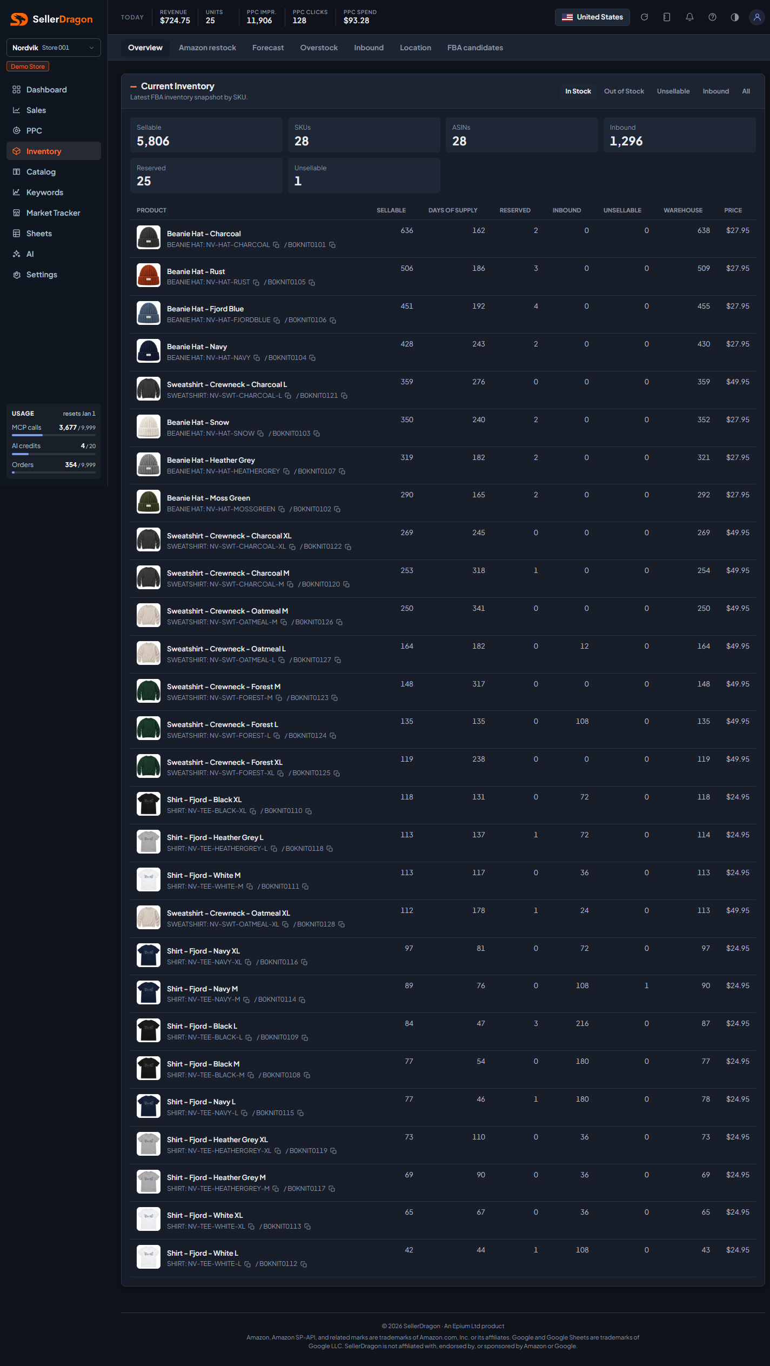Show Unsellable inventory filter
This screenshot has width=770, height=1366.
(x=673, y=91)
